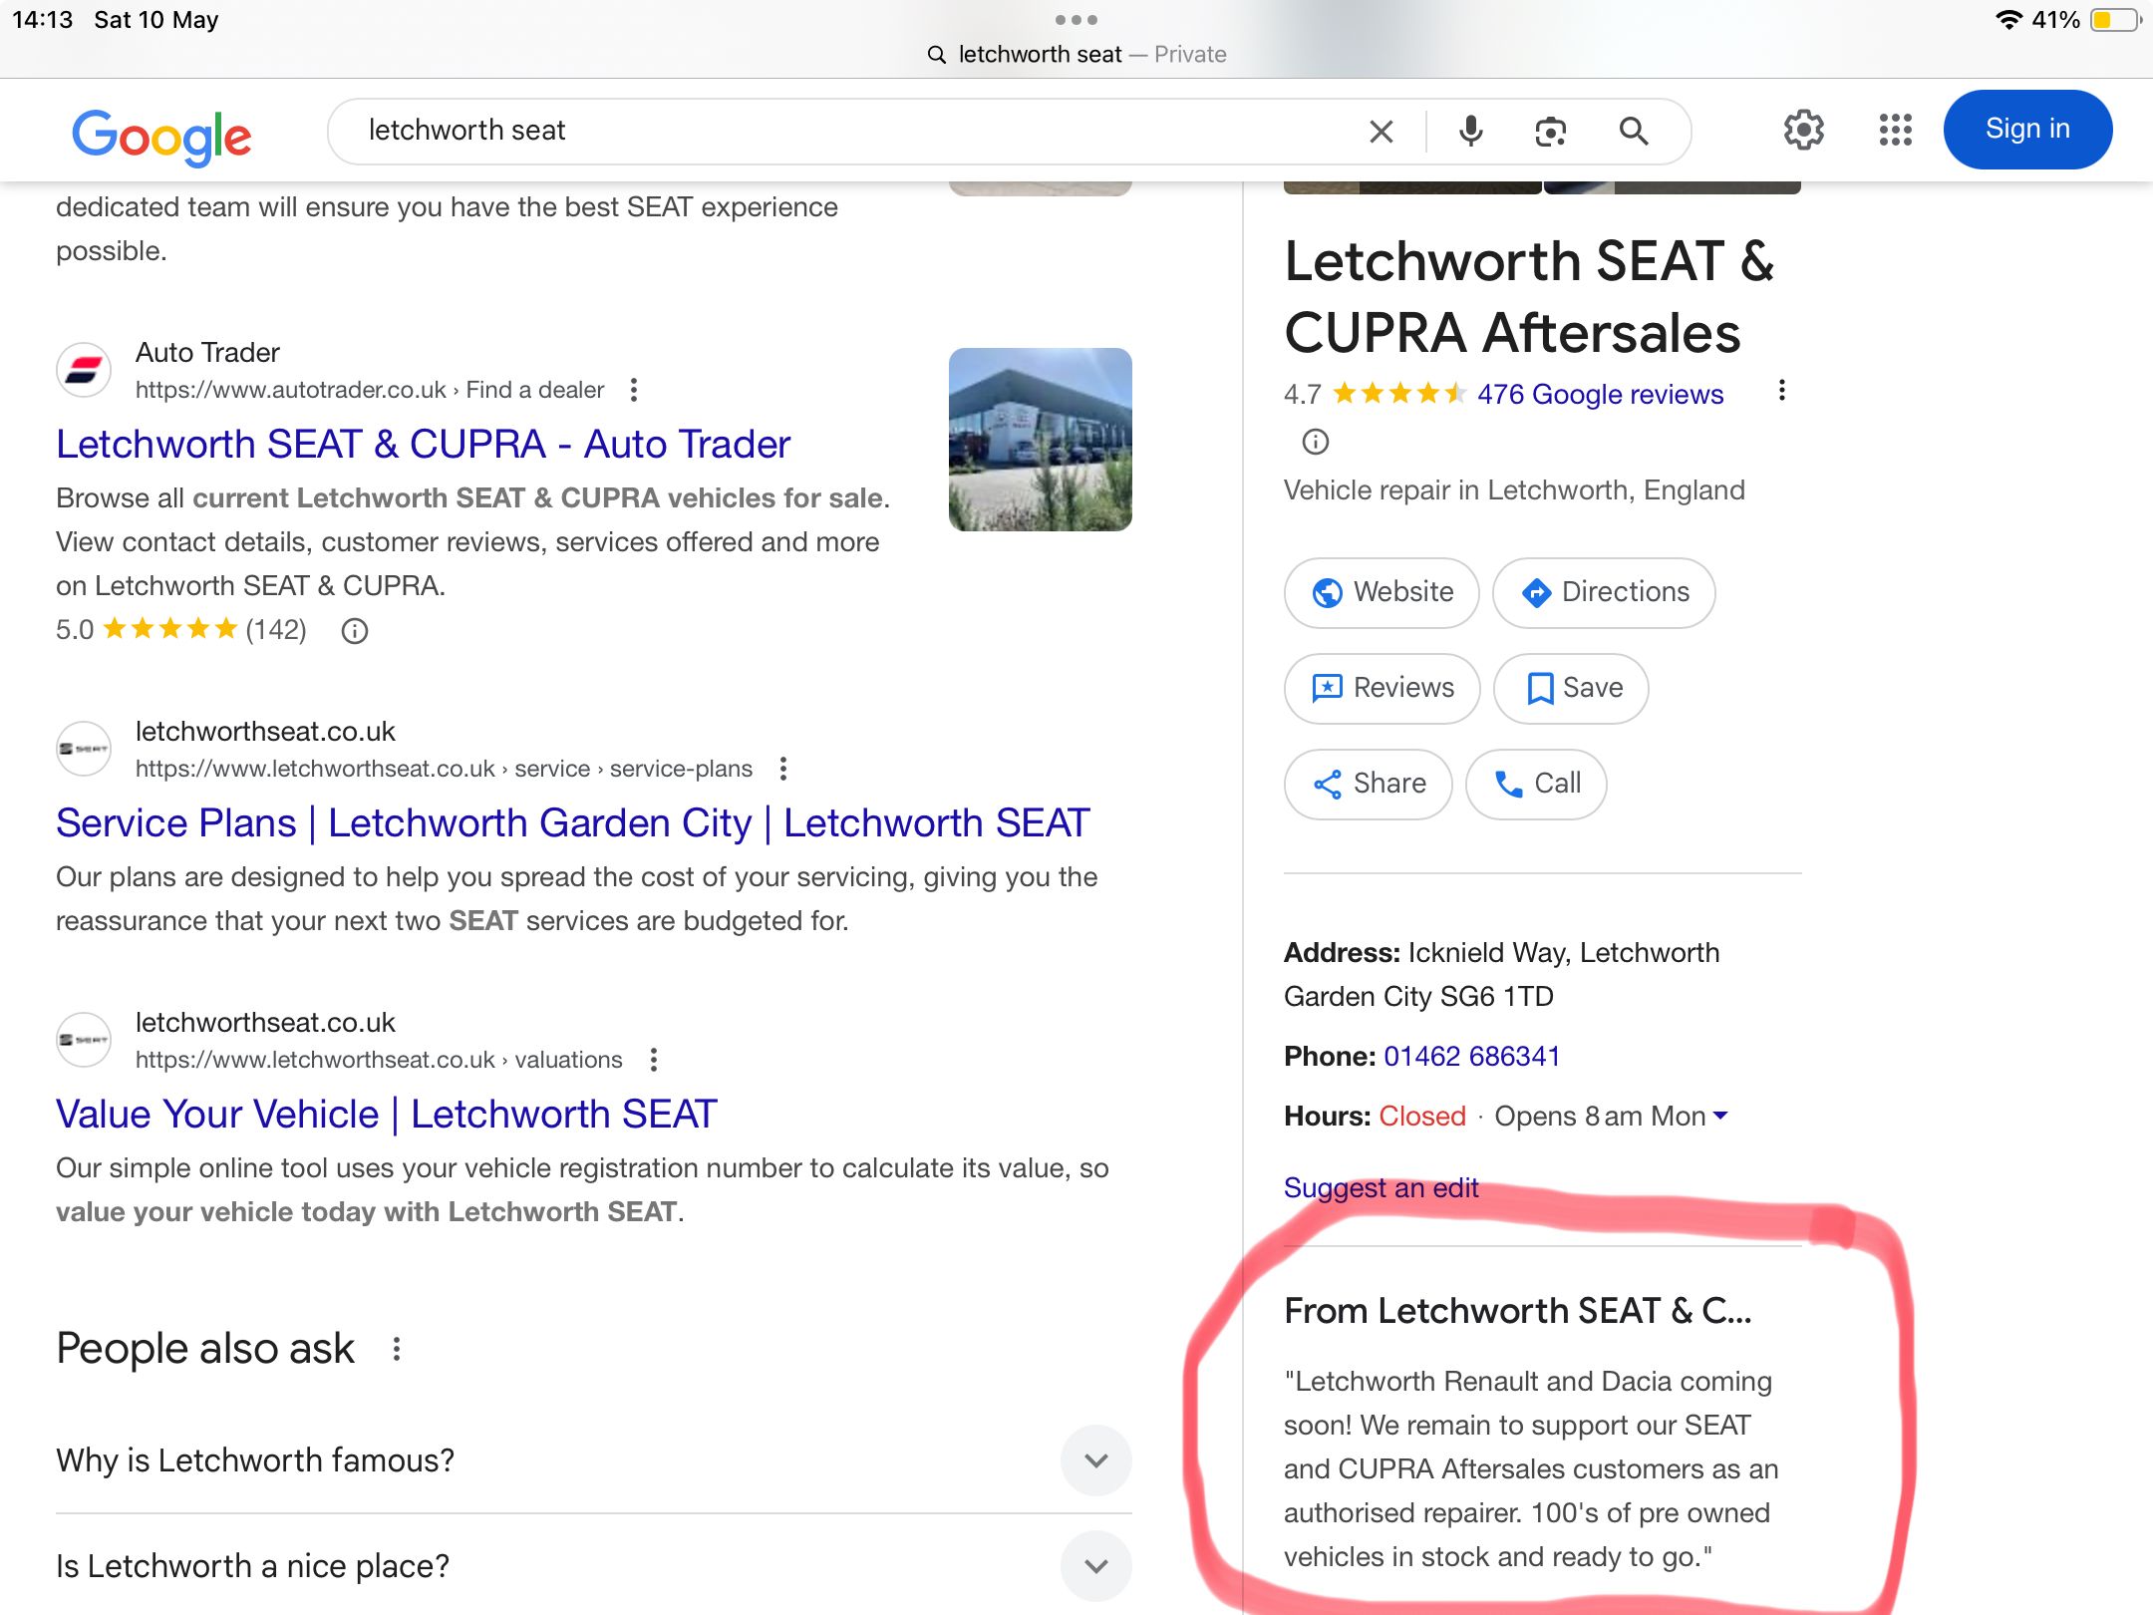Open Auto Trader dealership thumbnail image
Image resolution: width=2153 pixels, height=1615 pixels.
pyautogui.click(x=1040, y=440)
